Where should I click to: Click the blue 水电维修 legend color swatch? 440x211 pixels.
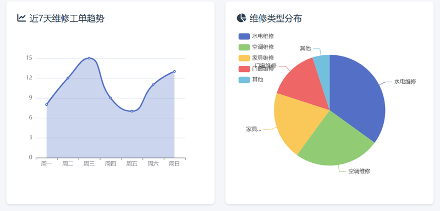click(244, 36)
